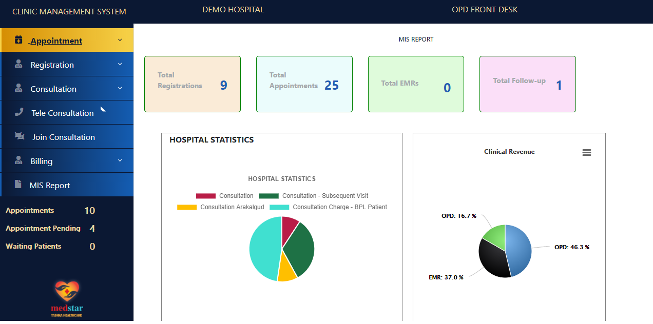Viewport: 653px width, 324px height.
Task: Open the Clinical Revenue chart hamburger menu
Action: [x=587, y=152]
